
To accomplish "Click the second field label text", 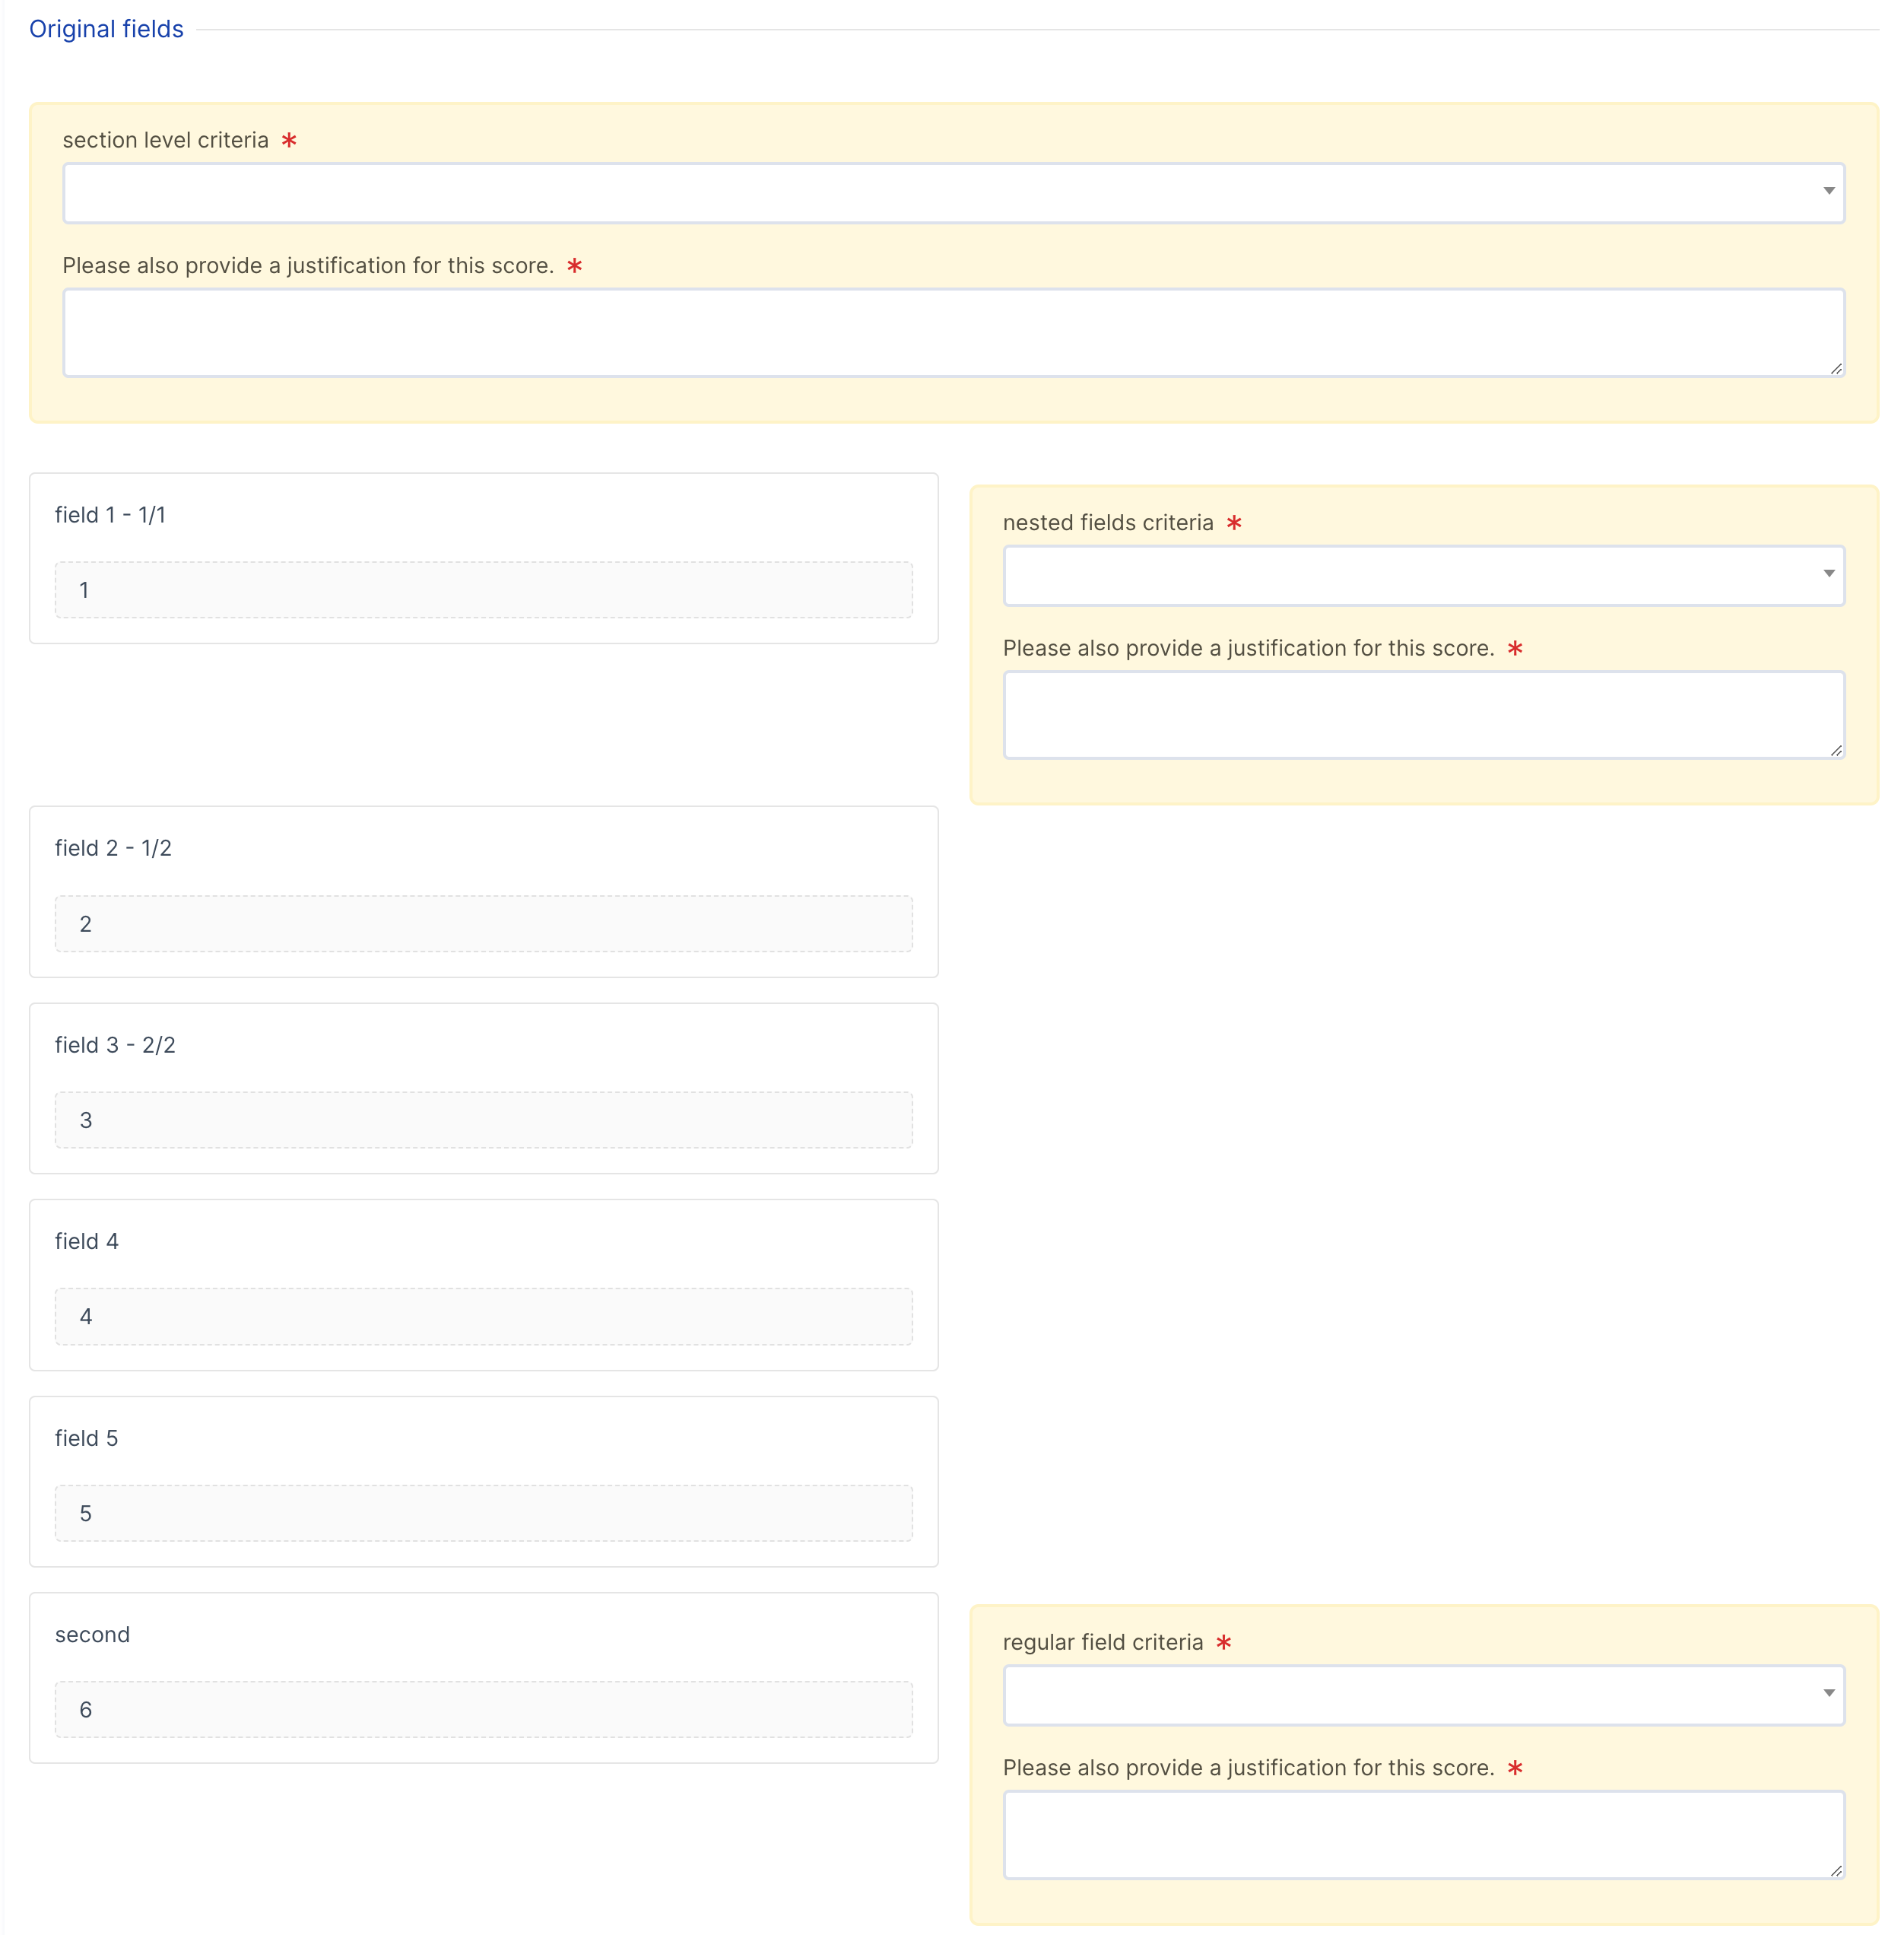I will 92,1634.
